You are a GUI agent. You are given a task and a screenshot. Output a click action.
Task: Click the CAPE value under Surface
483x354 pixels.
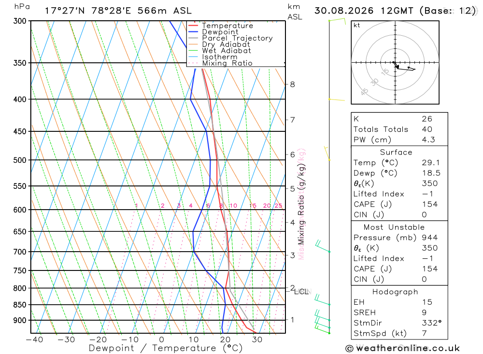(x=430, y=204)
